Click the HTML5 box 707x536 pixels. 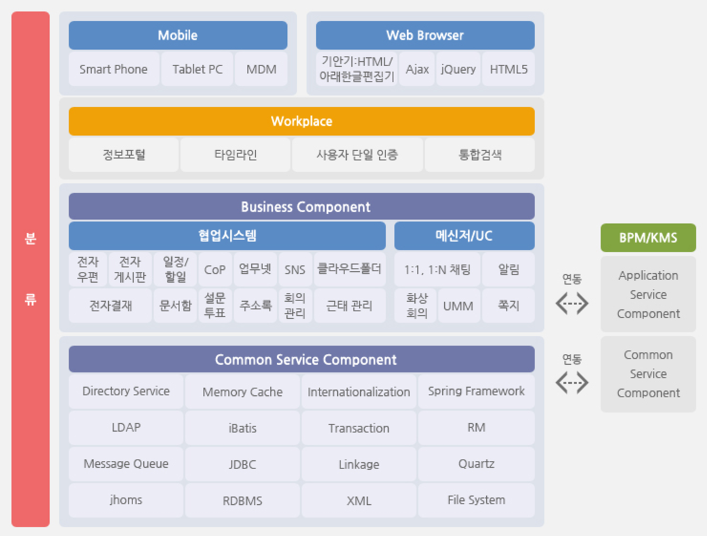508,69
